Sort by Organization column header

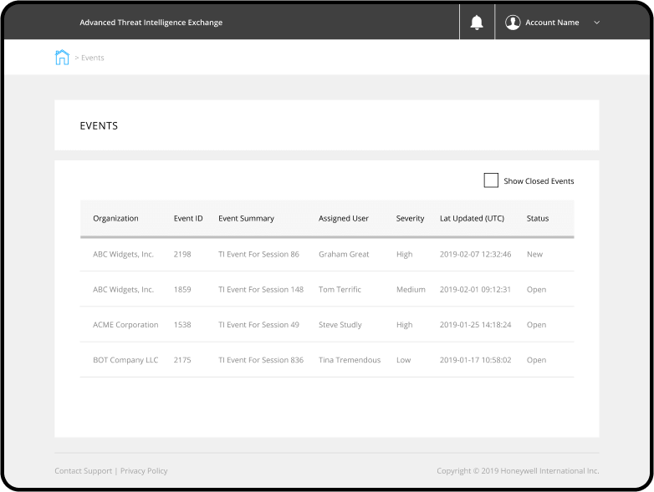(115, 218)
